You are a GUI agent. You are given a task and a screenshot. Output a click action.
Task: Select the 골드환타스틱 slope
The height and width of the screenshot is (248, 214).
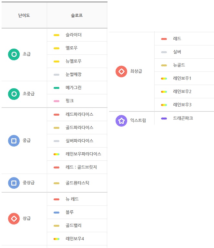coord(77,183)
